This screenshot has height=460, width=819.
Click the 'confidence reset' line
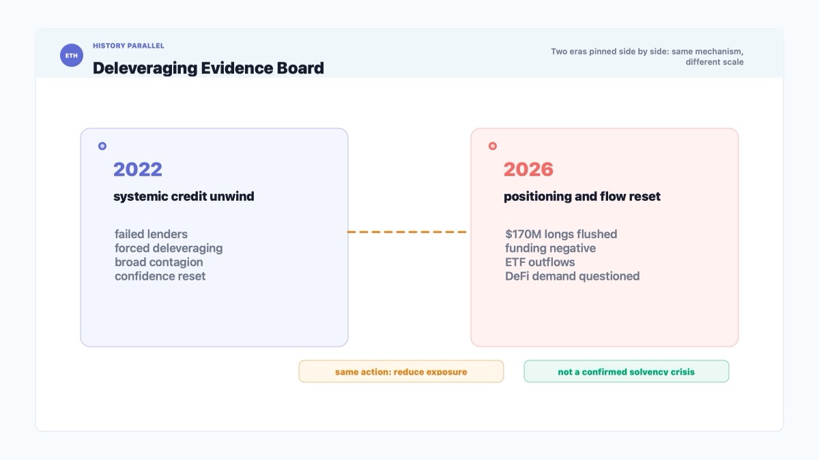[x=160, y=276]
